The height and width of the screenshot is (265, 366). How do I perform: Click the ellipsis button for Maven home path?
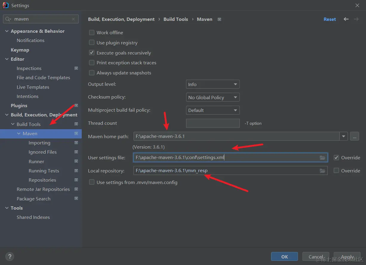click(x=354, y=136)
